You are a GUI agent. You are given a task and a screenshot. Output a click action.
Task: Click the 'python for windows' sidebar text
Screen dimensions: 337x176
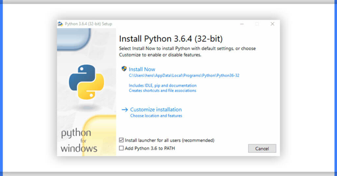[x=79, y=141]
